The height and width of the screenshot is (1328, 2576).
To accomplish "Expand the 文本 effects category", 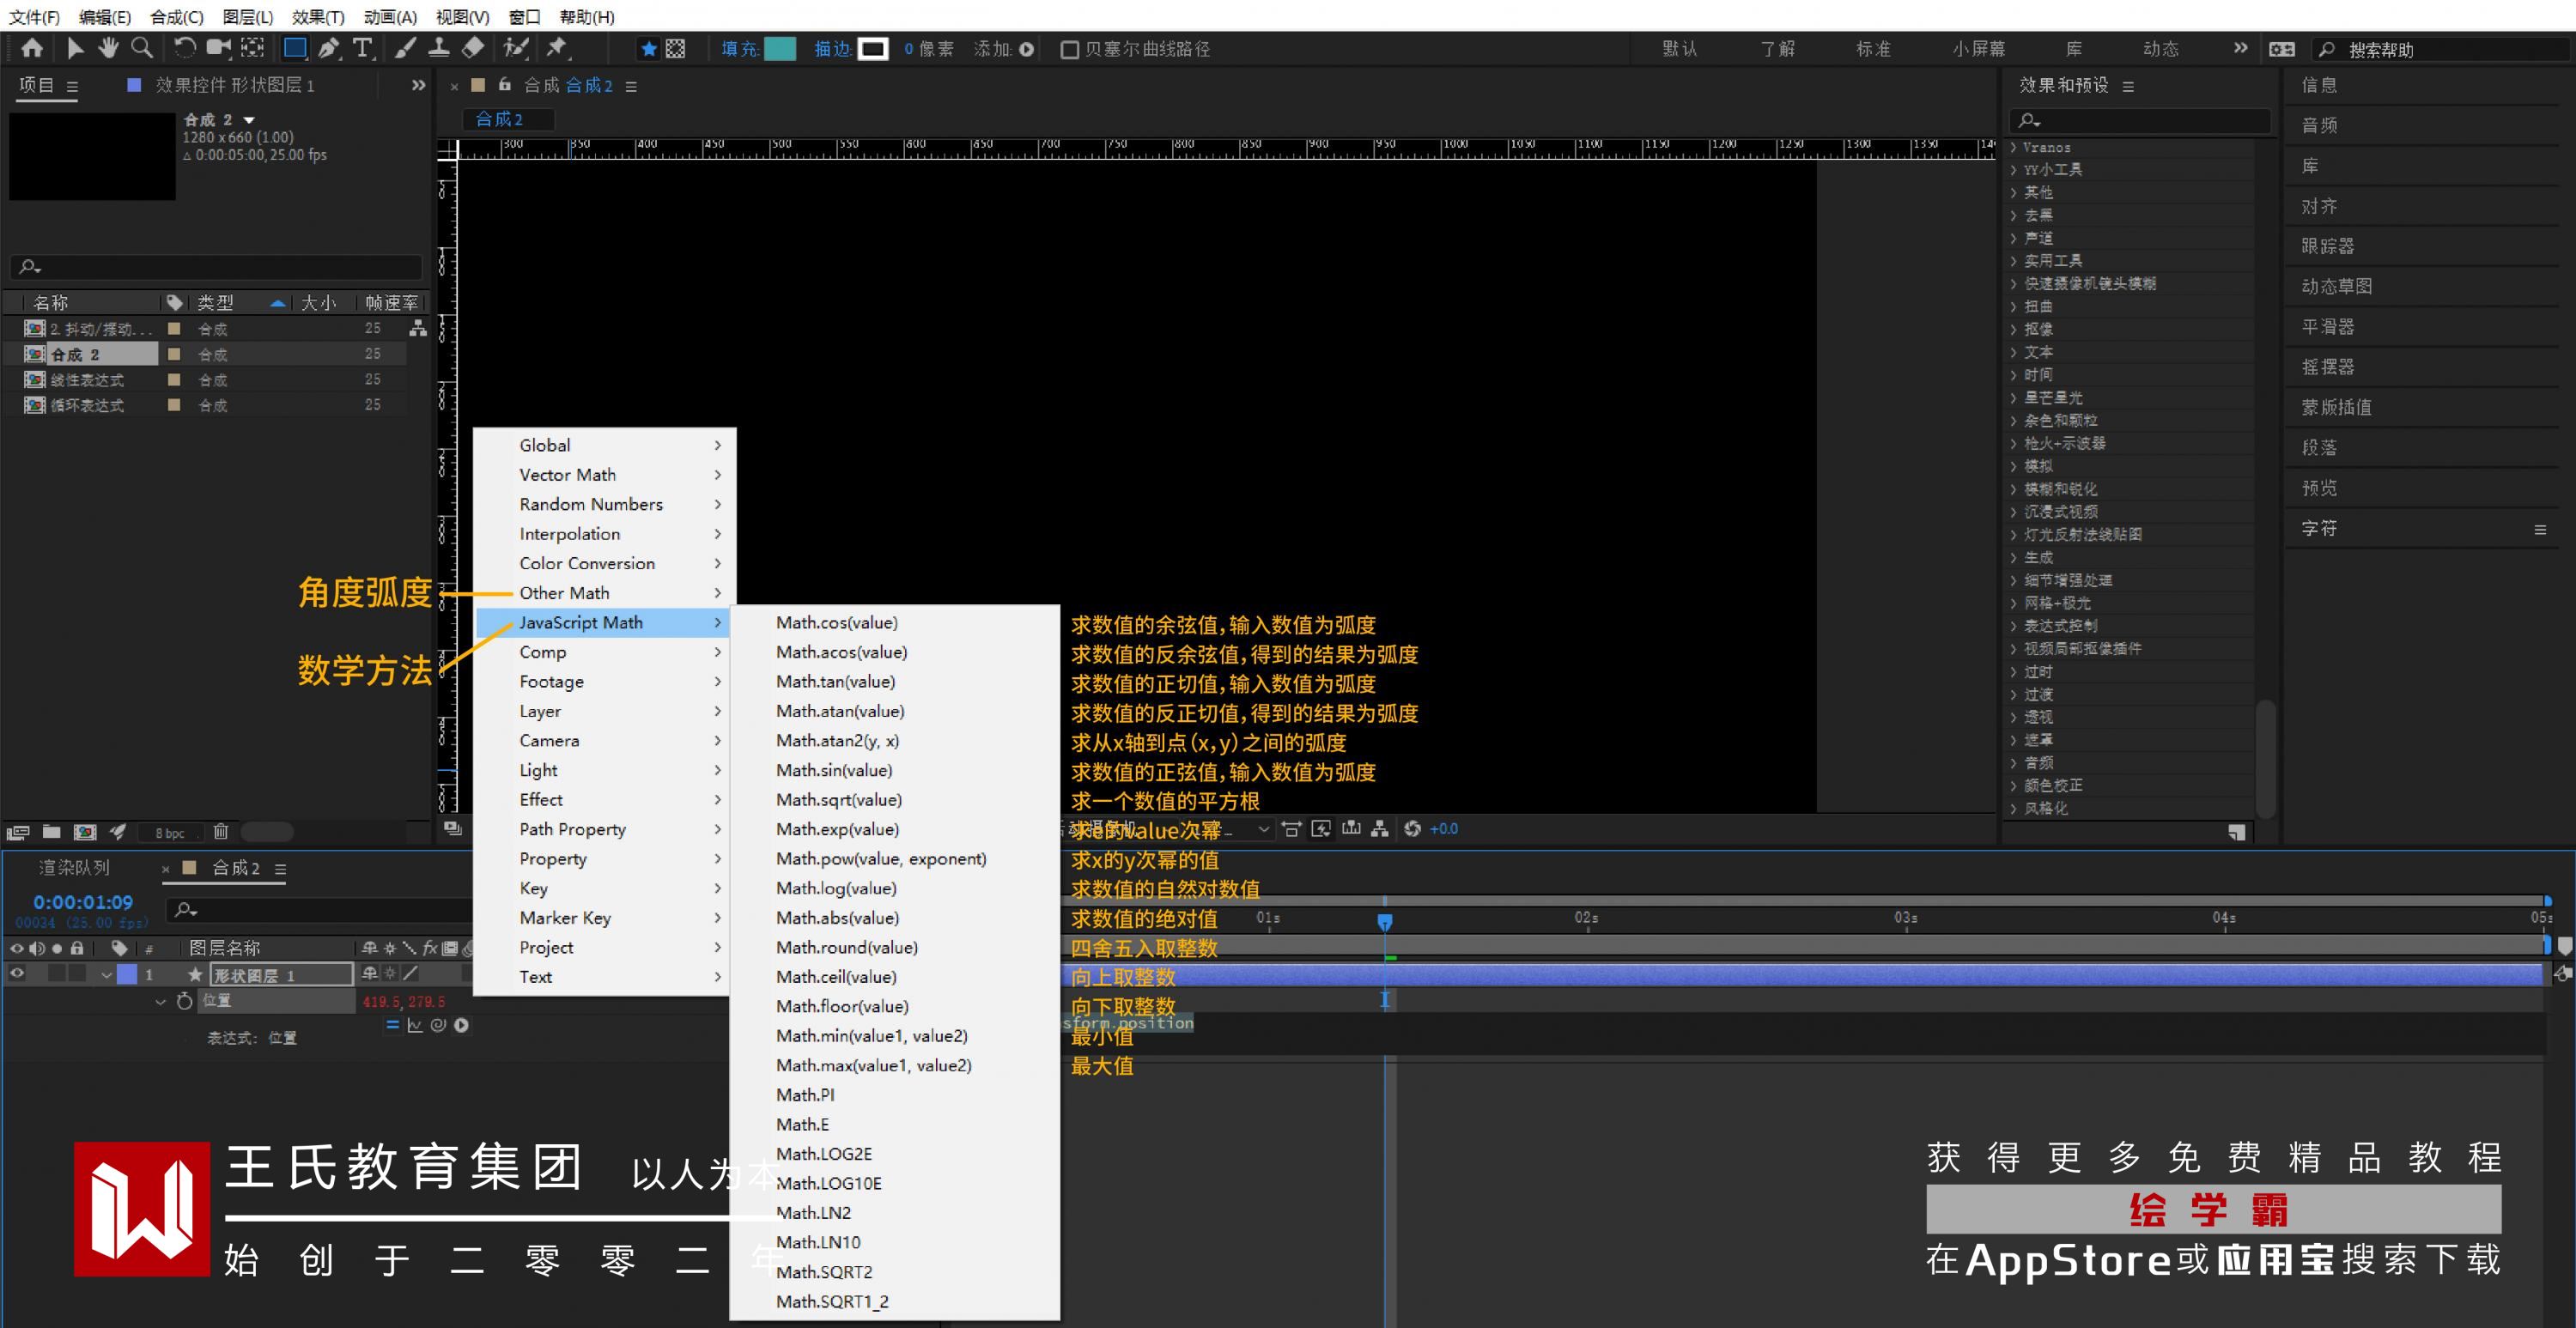I will 2013,352.
